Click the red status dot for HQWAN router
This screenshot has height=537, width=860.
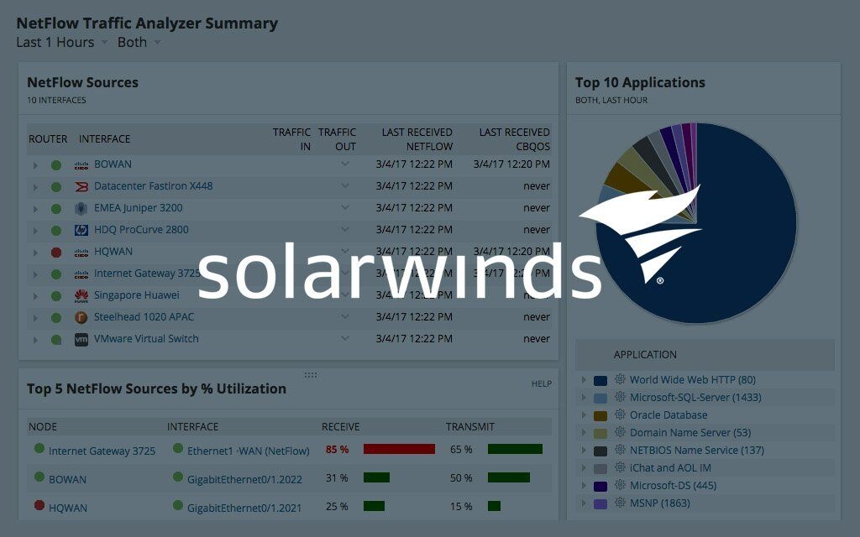tap(56, 252)
